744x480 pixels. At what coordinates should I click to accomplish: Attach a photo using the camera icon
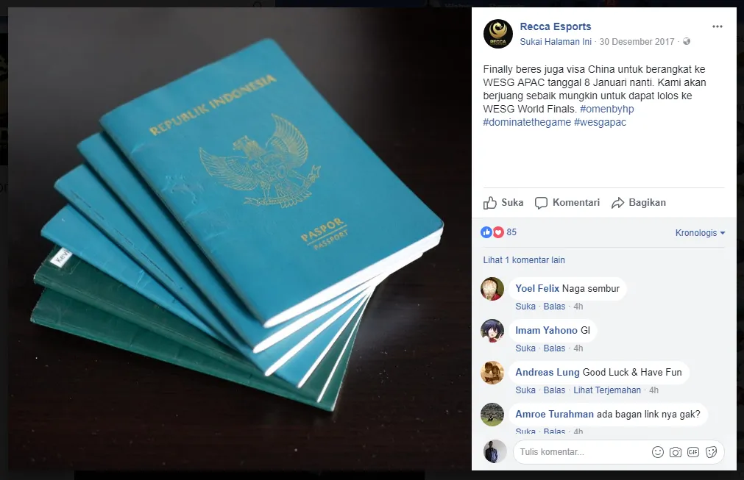pos(676,452)
